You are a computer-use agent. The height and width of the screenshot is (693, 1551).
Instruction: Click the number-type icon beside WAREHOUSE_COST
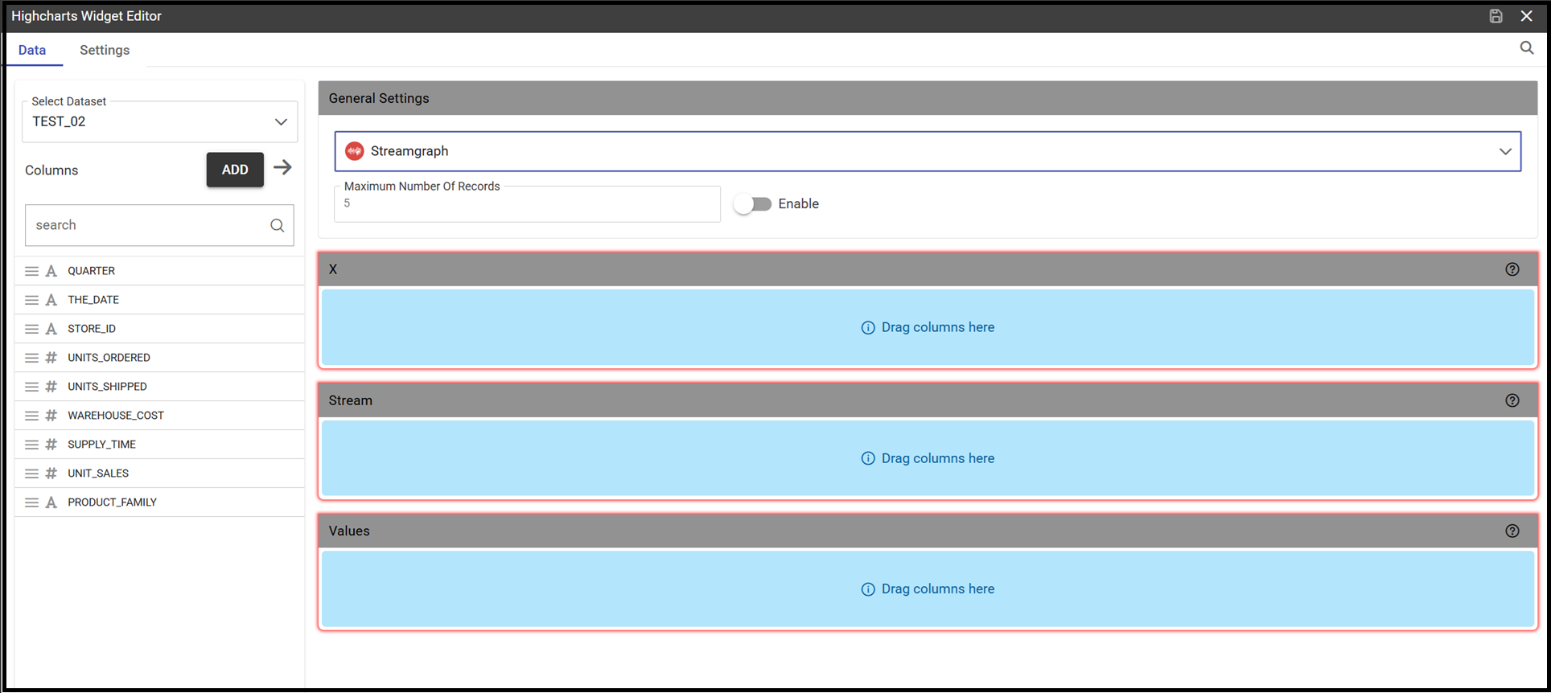51,416
